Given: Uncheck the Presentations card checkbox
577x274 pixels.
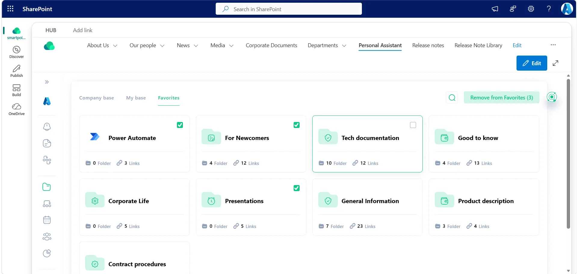Looking at the screenshot, I should [x=297, y=188].
